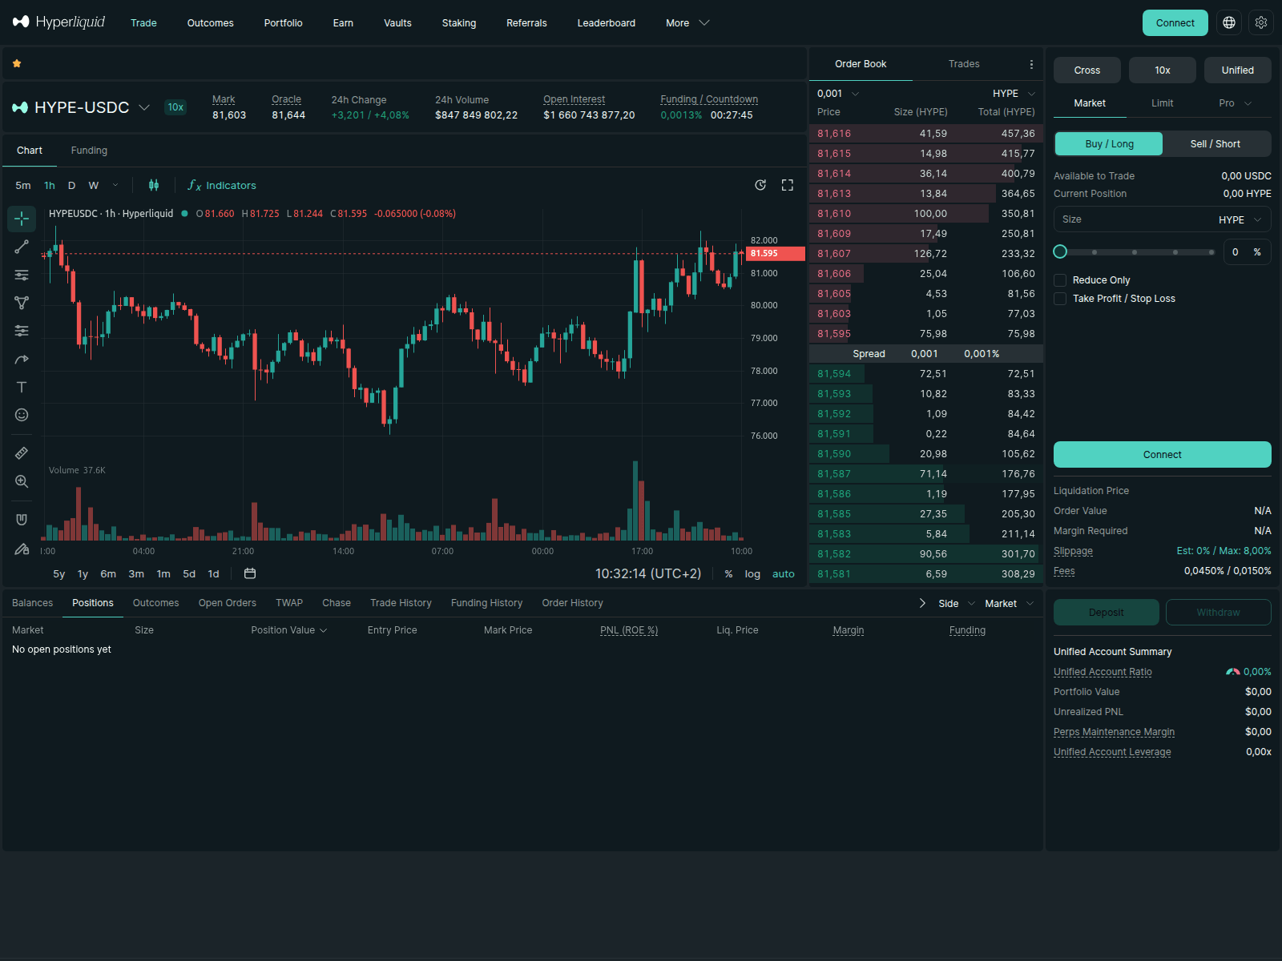Select the Buy / Long side
The image size is (1282, 961).
[x=1109, y=144]
